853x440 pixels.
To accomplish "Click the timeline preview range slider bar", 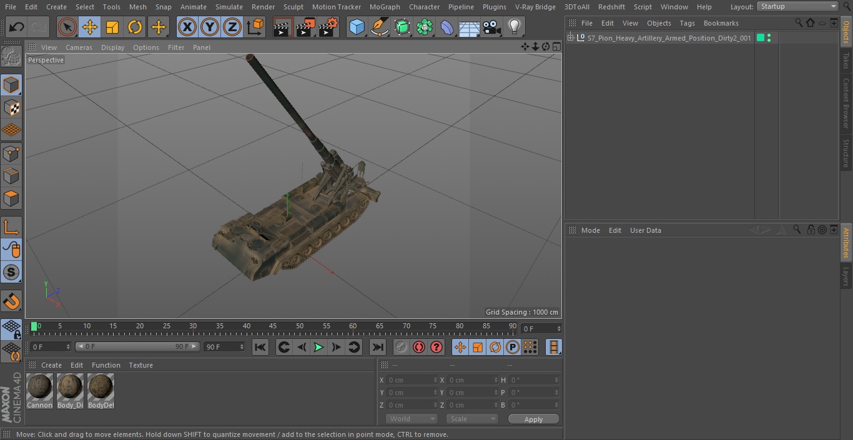I will (137, 346).
